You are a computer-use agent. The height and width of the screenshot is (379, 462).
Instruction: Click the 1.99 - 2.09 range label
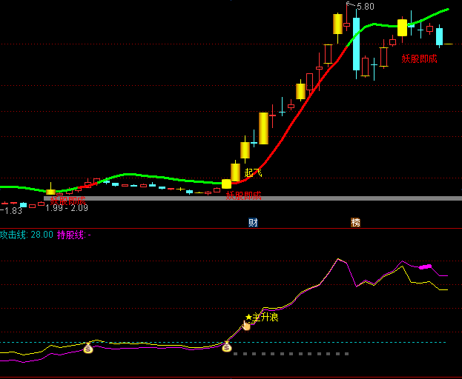click(x=67, y=208)
